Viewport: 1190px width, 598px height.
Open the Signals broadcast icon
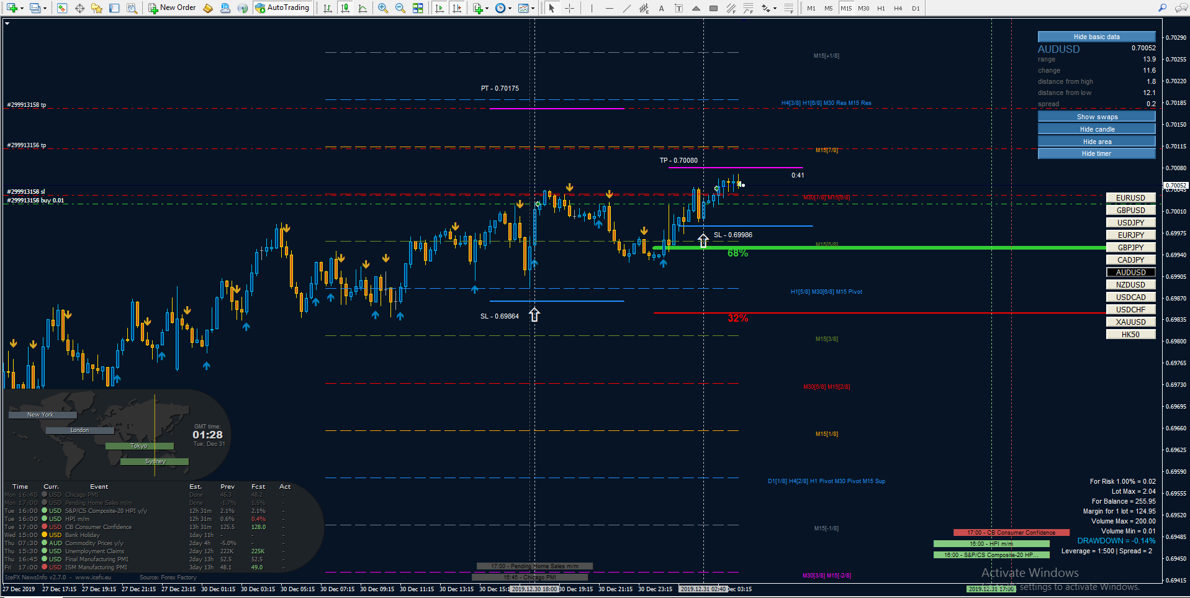[x=243, y=8]
